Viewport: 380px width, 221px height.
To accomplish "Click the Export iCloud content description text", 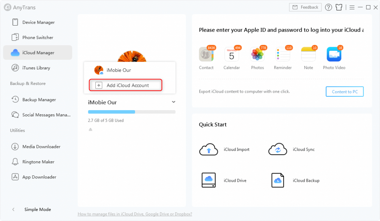I will [244, 92].
